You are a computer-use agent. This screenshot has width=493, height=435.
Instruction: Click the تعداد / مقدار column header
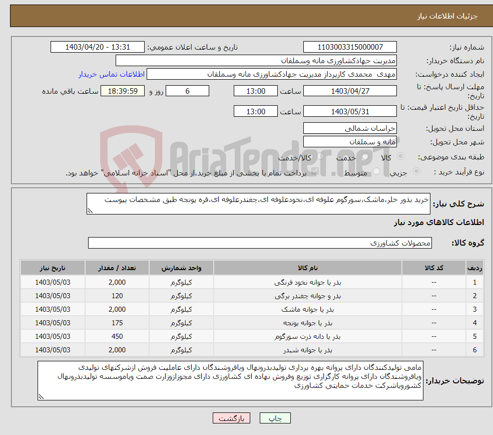117,268
